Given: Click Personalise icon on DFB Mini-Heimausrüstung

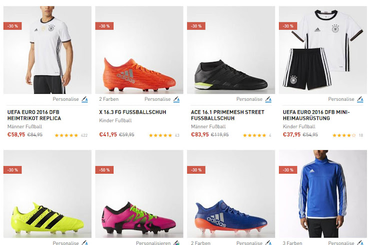Looking at the screenshot, I should pyautogui.click(x=360, y=99).
